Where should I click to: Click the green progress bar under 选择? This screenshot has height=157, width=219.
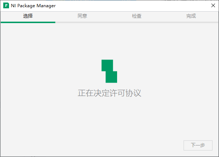coord(28,22)
